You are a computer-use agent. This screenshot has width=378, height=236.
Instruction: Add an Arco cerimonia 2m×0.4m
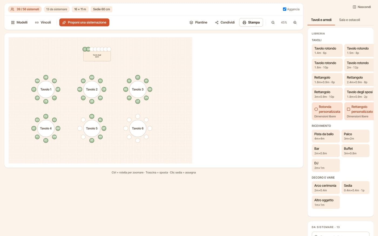tap(326, 188)
